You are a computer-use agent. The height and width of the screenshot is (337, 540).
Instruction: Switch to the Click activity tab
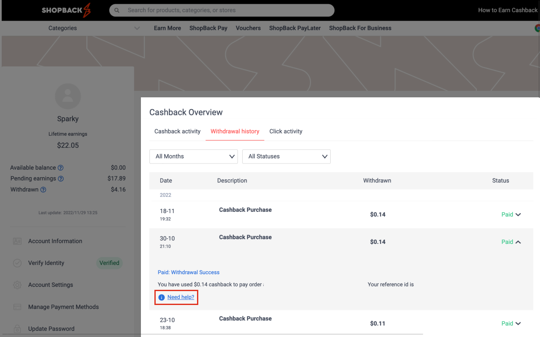pyautogui.click(x=286, y=131)
